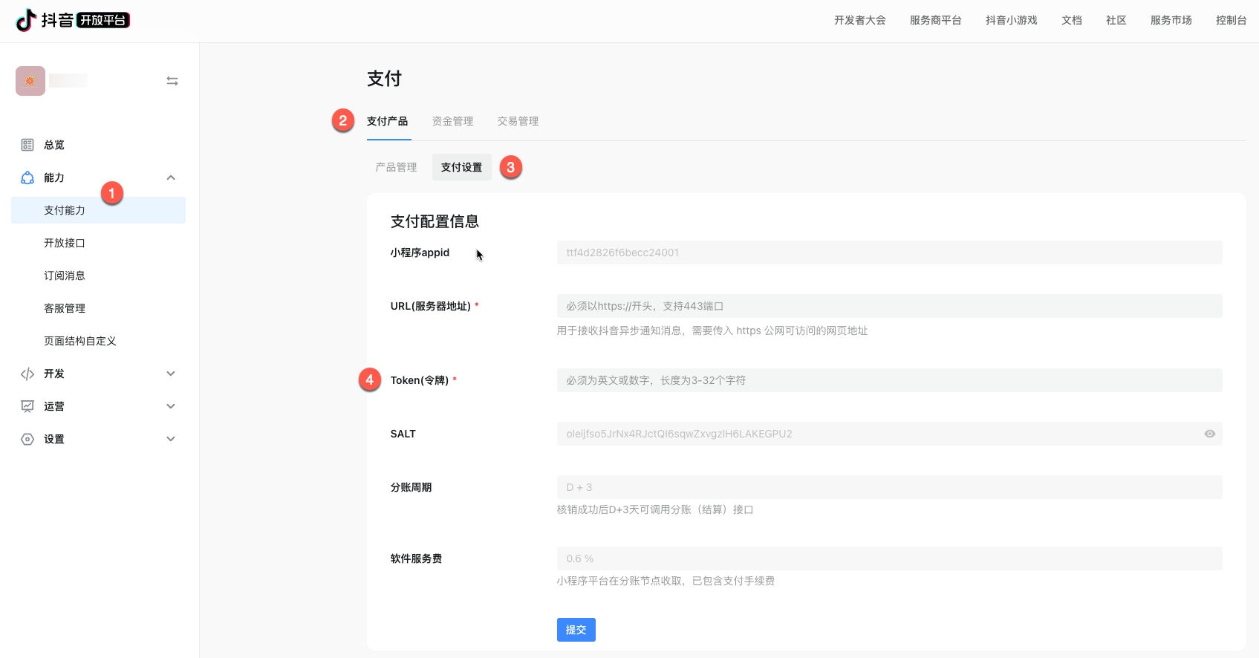Focus the Token(令牌) input field
This screenshot has width=1259, height=658.
tap(889, 380)
